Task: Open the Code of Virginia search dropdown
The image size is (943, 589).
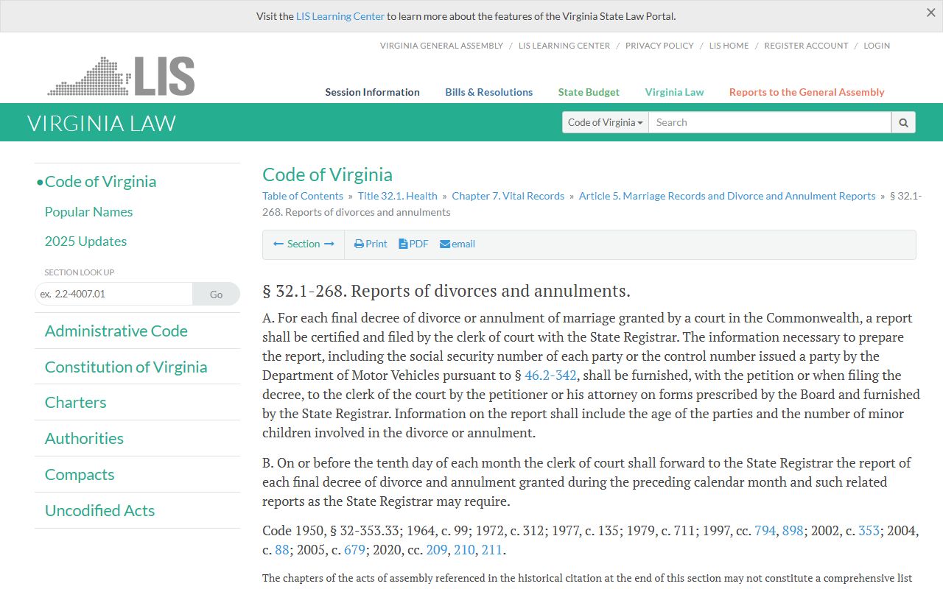Action: point(606,122)
